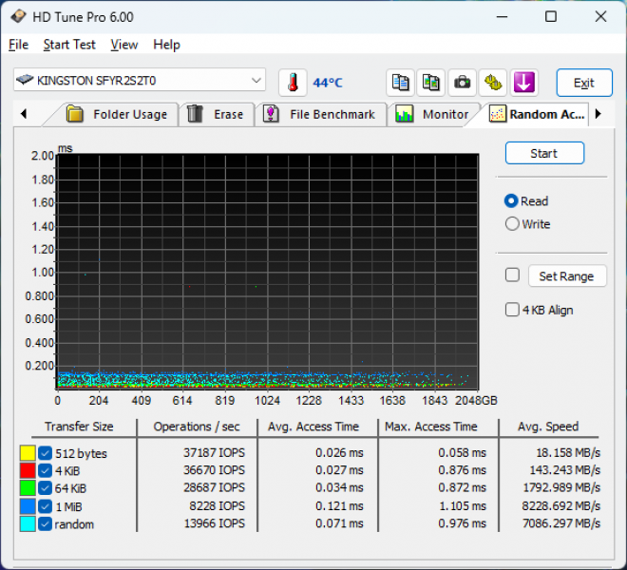Select the Write radio button
This screenshot has height=570, width=627.
(512, 224)
